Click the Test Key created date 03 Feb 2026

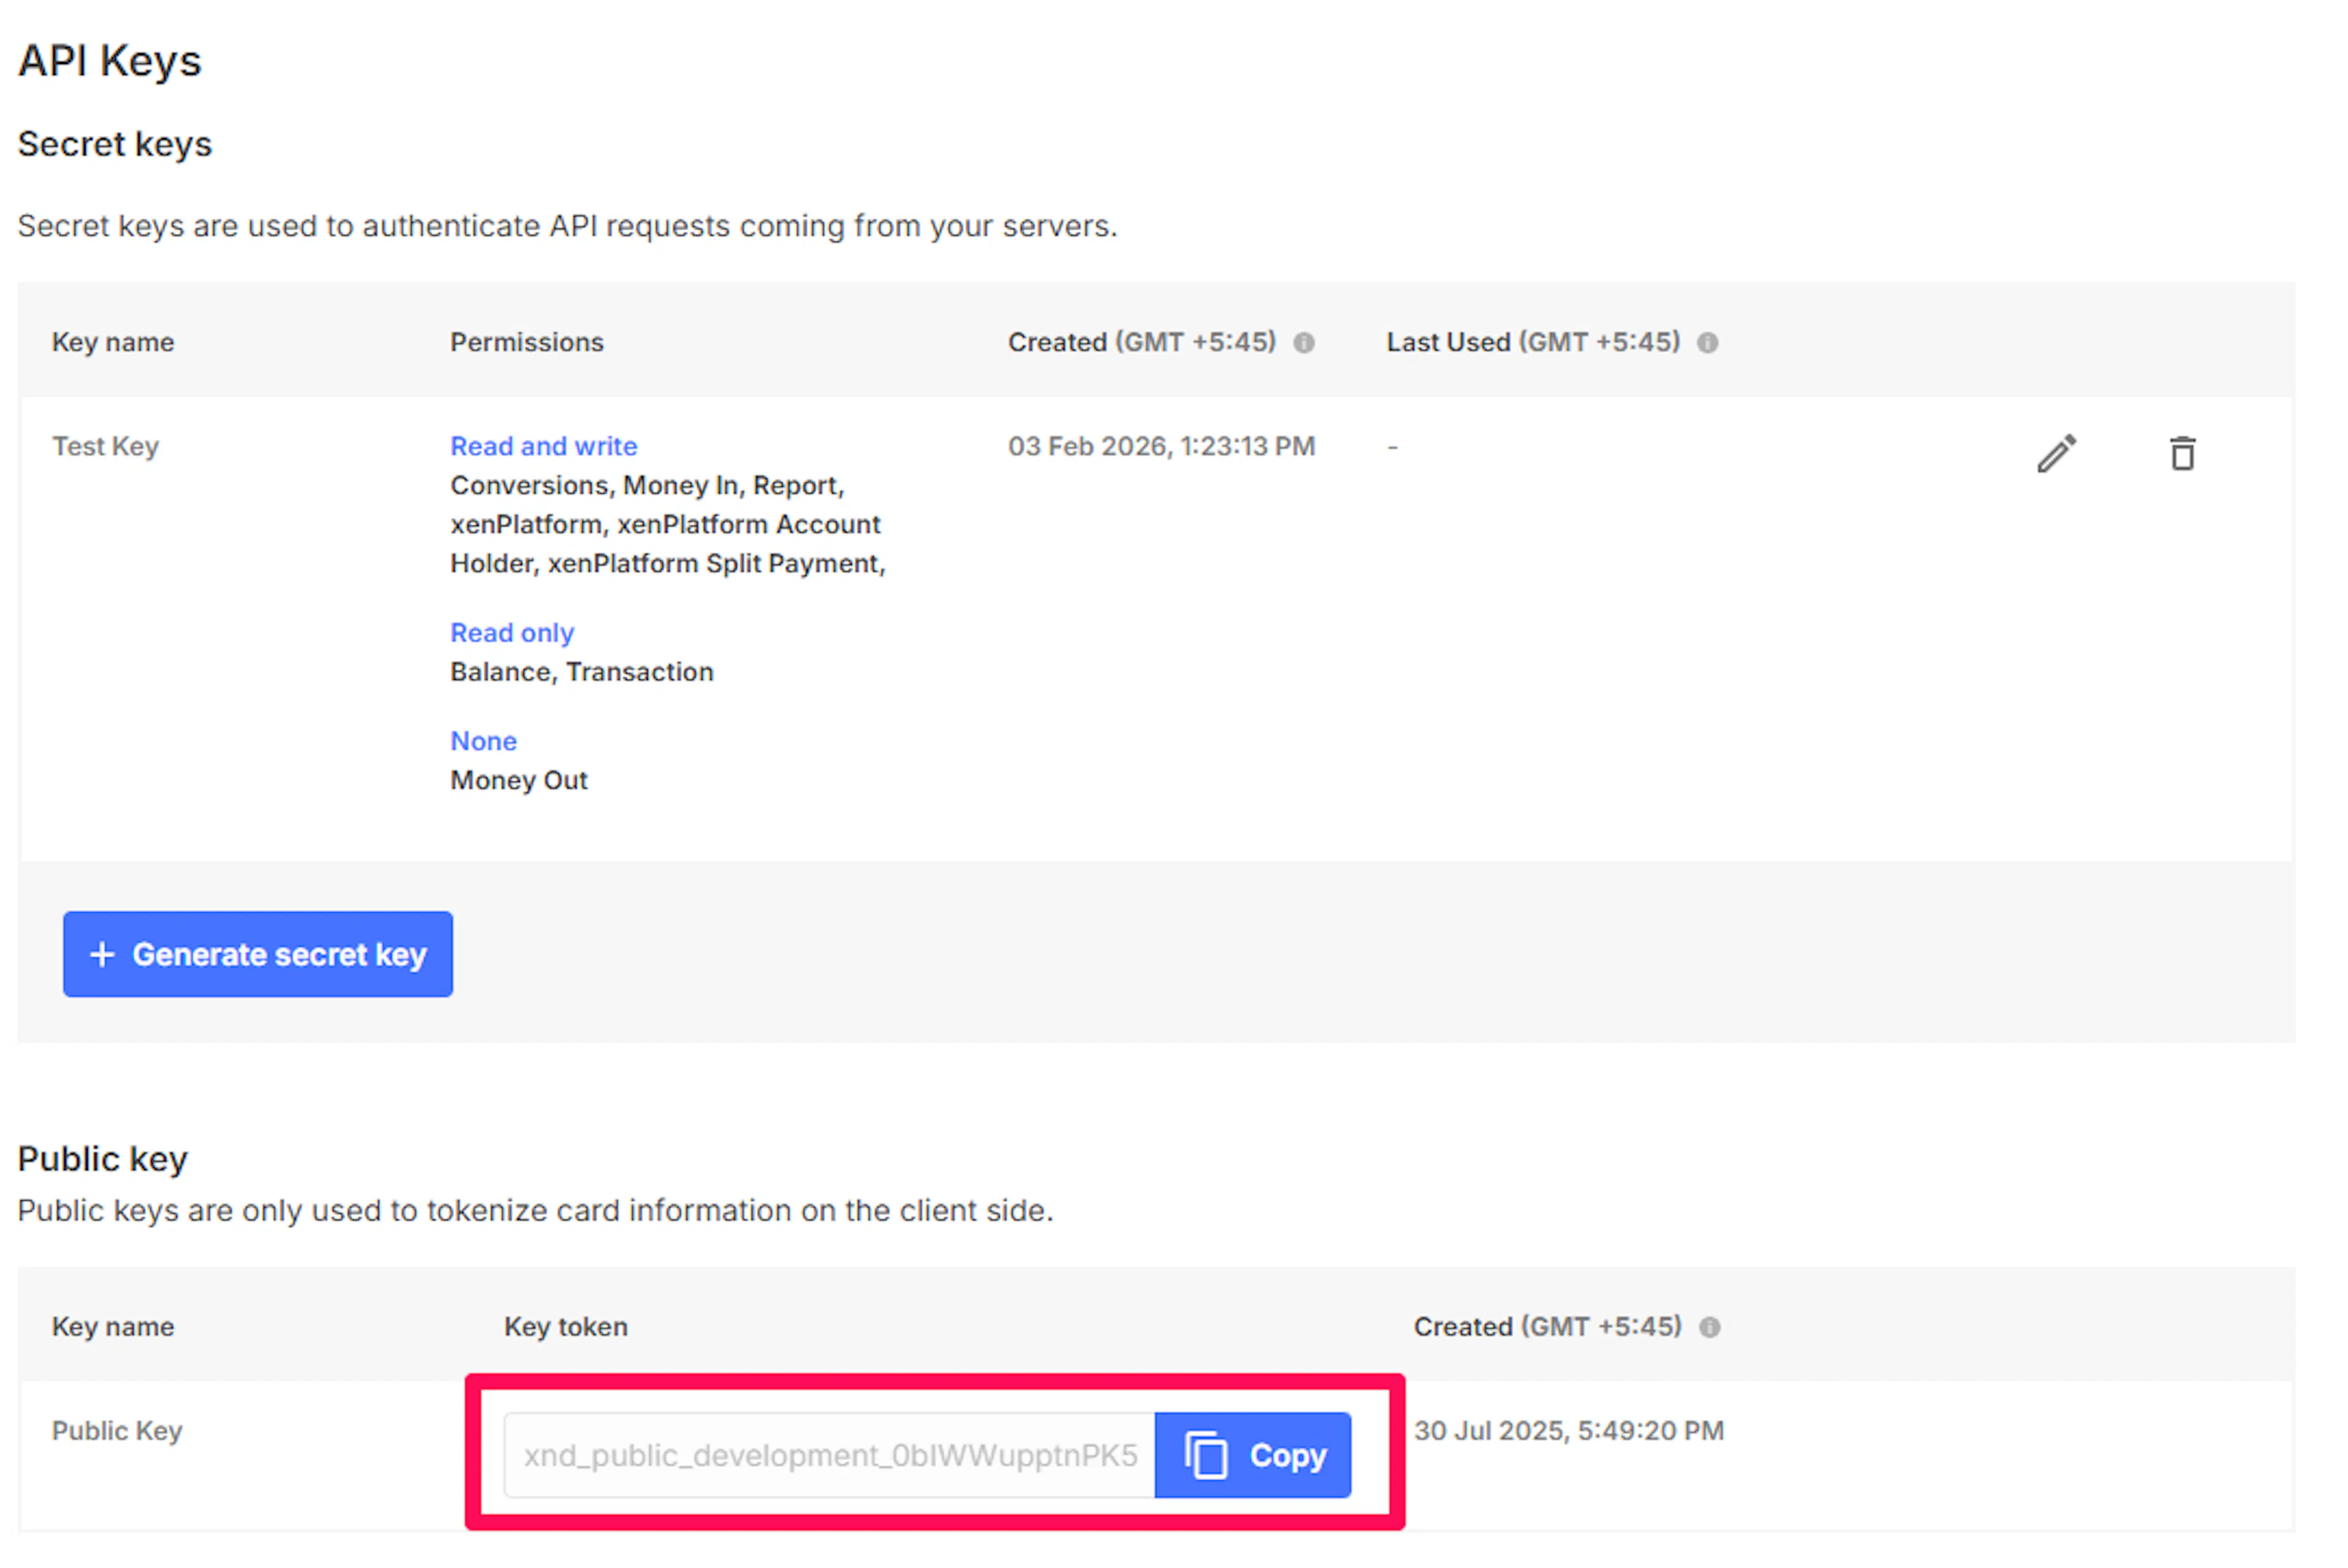pyautogui.click(x=1161, y=446)
